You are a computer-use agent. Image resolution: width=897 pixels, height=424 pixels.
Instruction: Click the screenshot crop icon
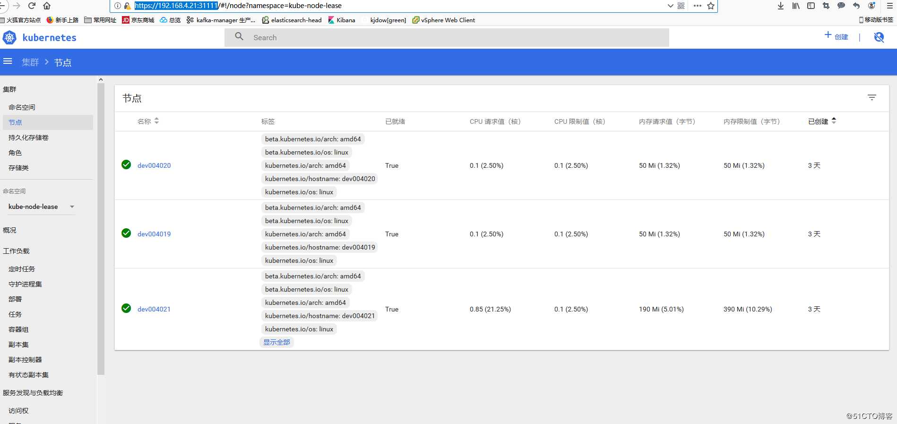click(826, 6)
